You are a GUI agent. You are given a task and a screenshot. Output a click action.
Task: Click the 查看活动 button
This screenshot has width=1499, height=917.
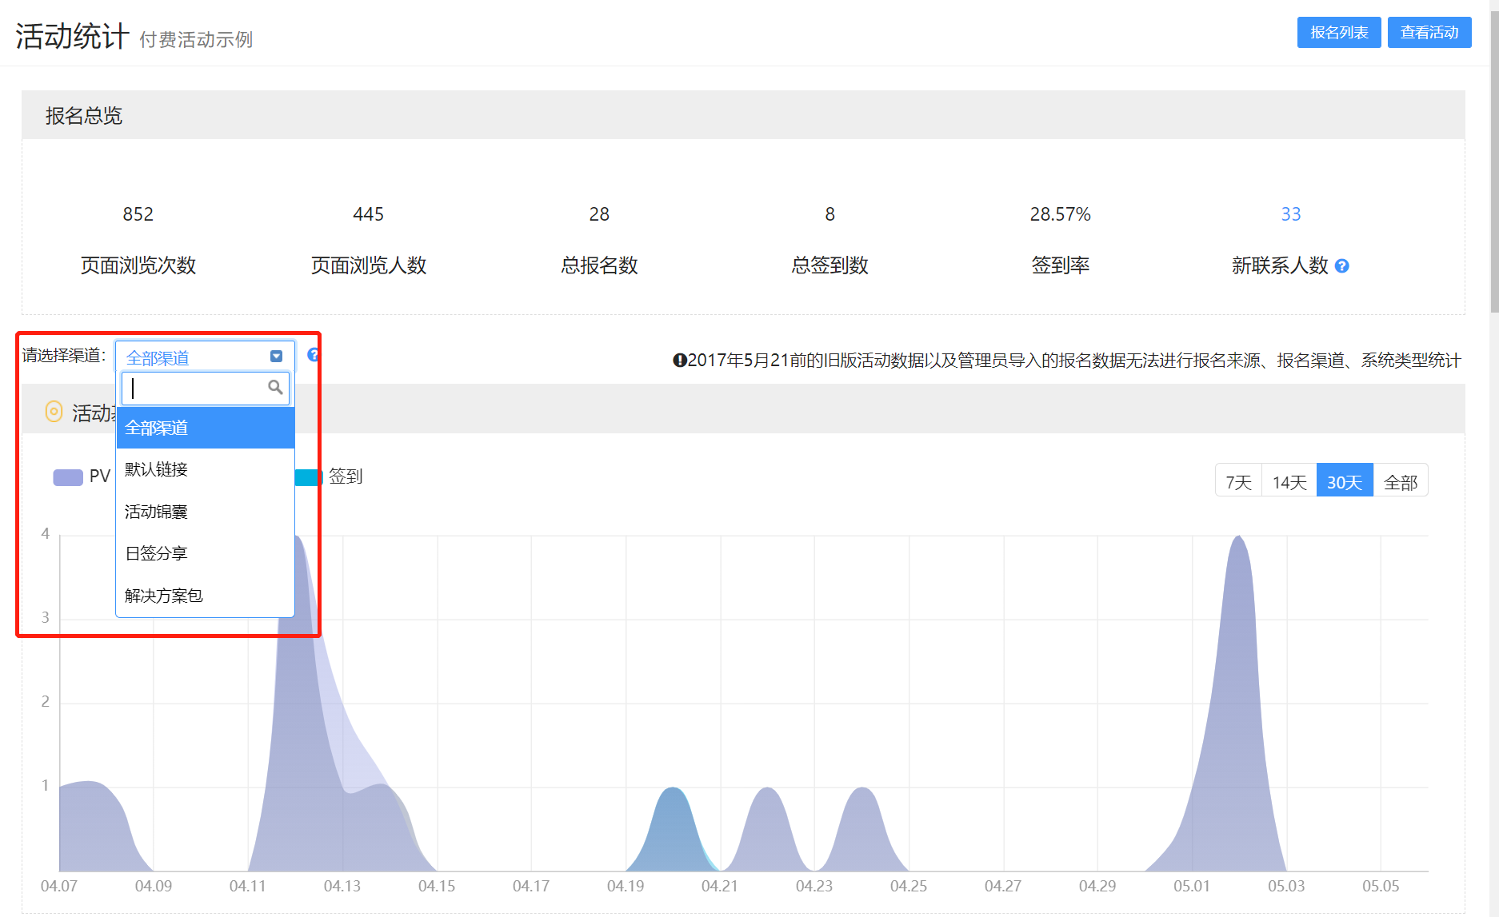pyautogui.click(x=1429, y=33)
